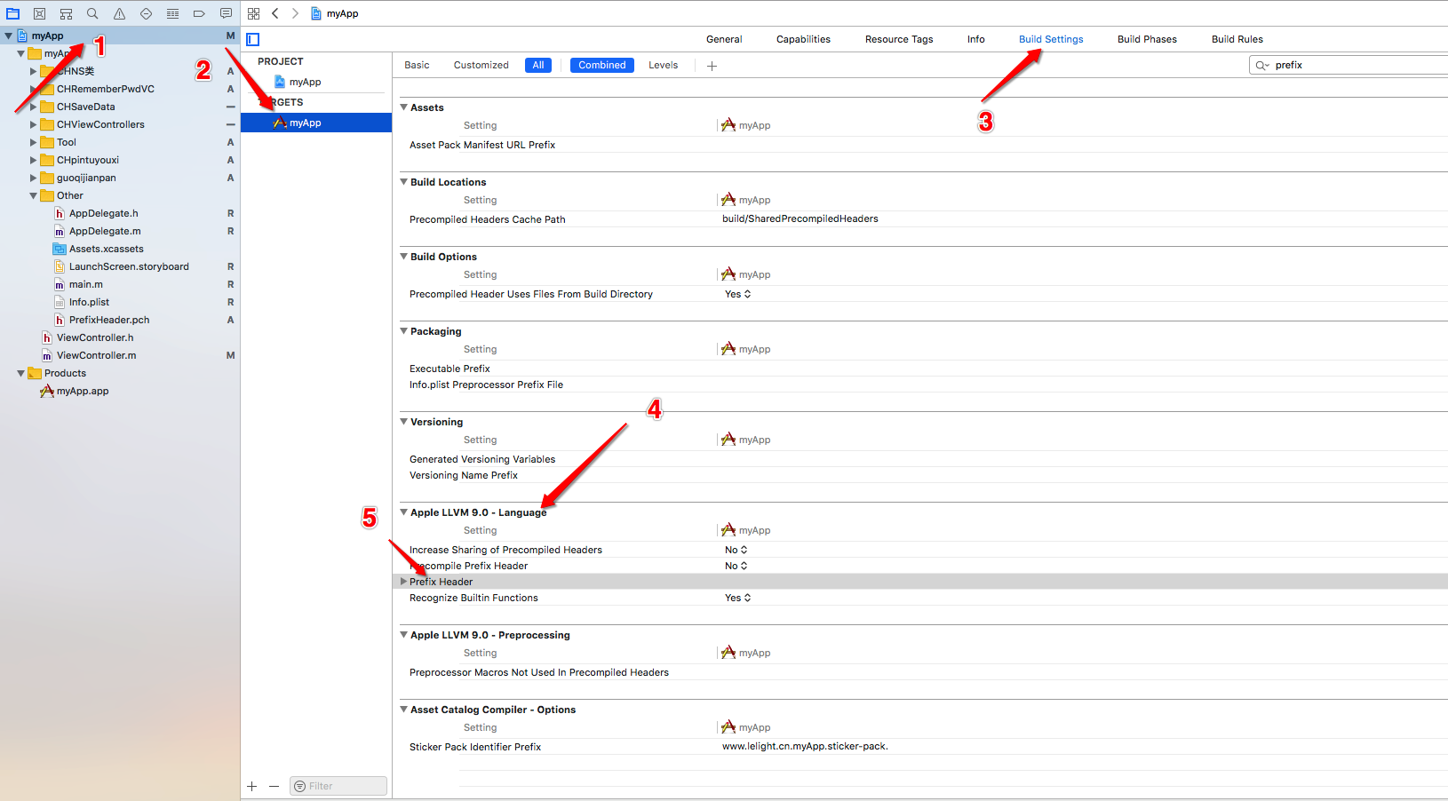The height and width of the screenshot is (801, 1448).
Task: Open the Build Settings tab
Action: (1051, 39)
